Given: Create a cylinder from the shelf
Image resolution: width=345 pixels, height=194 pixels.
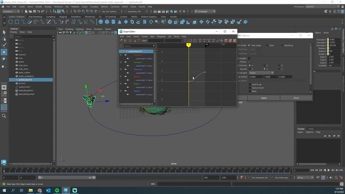Looking at the screenshot, I should point(113,22).
